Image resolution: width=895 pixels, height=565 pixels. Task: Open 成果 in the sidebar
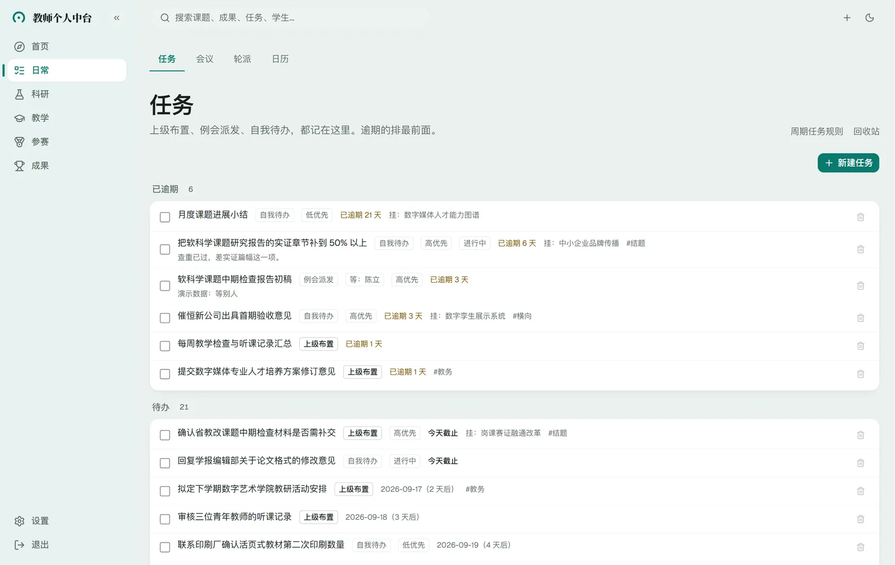coord(67,166)
